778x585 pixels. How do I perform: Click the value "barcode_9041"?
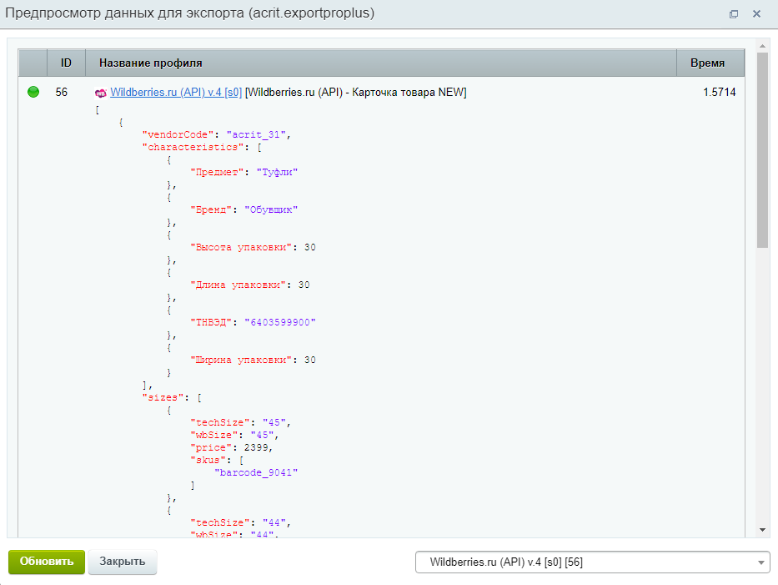coord(256,472)
